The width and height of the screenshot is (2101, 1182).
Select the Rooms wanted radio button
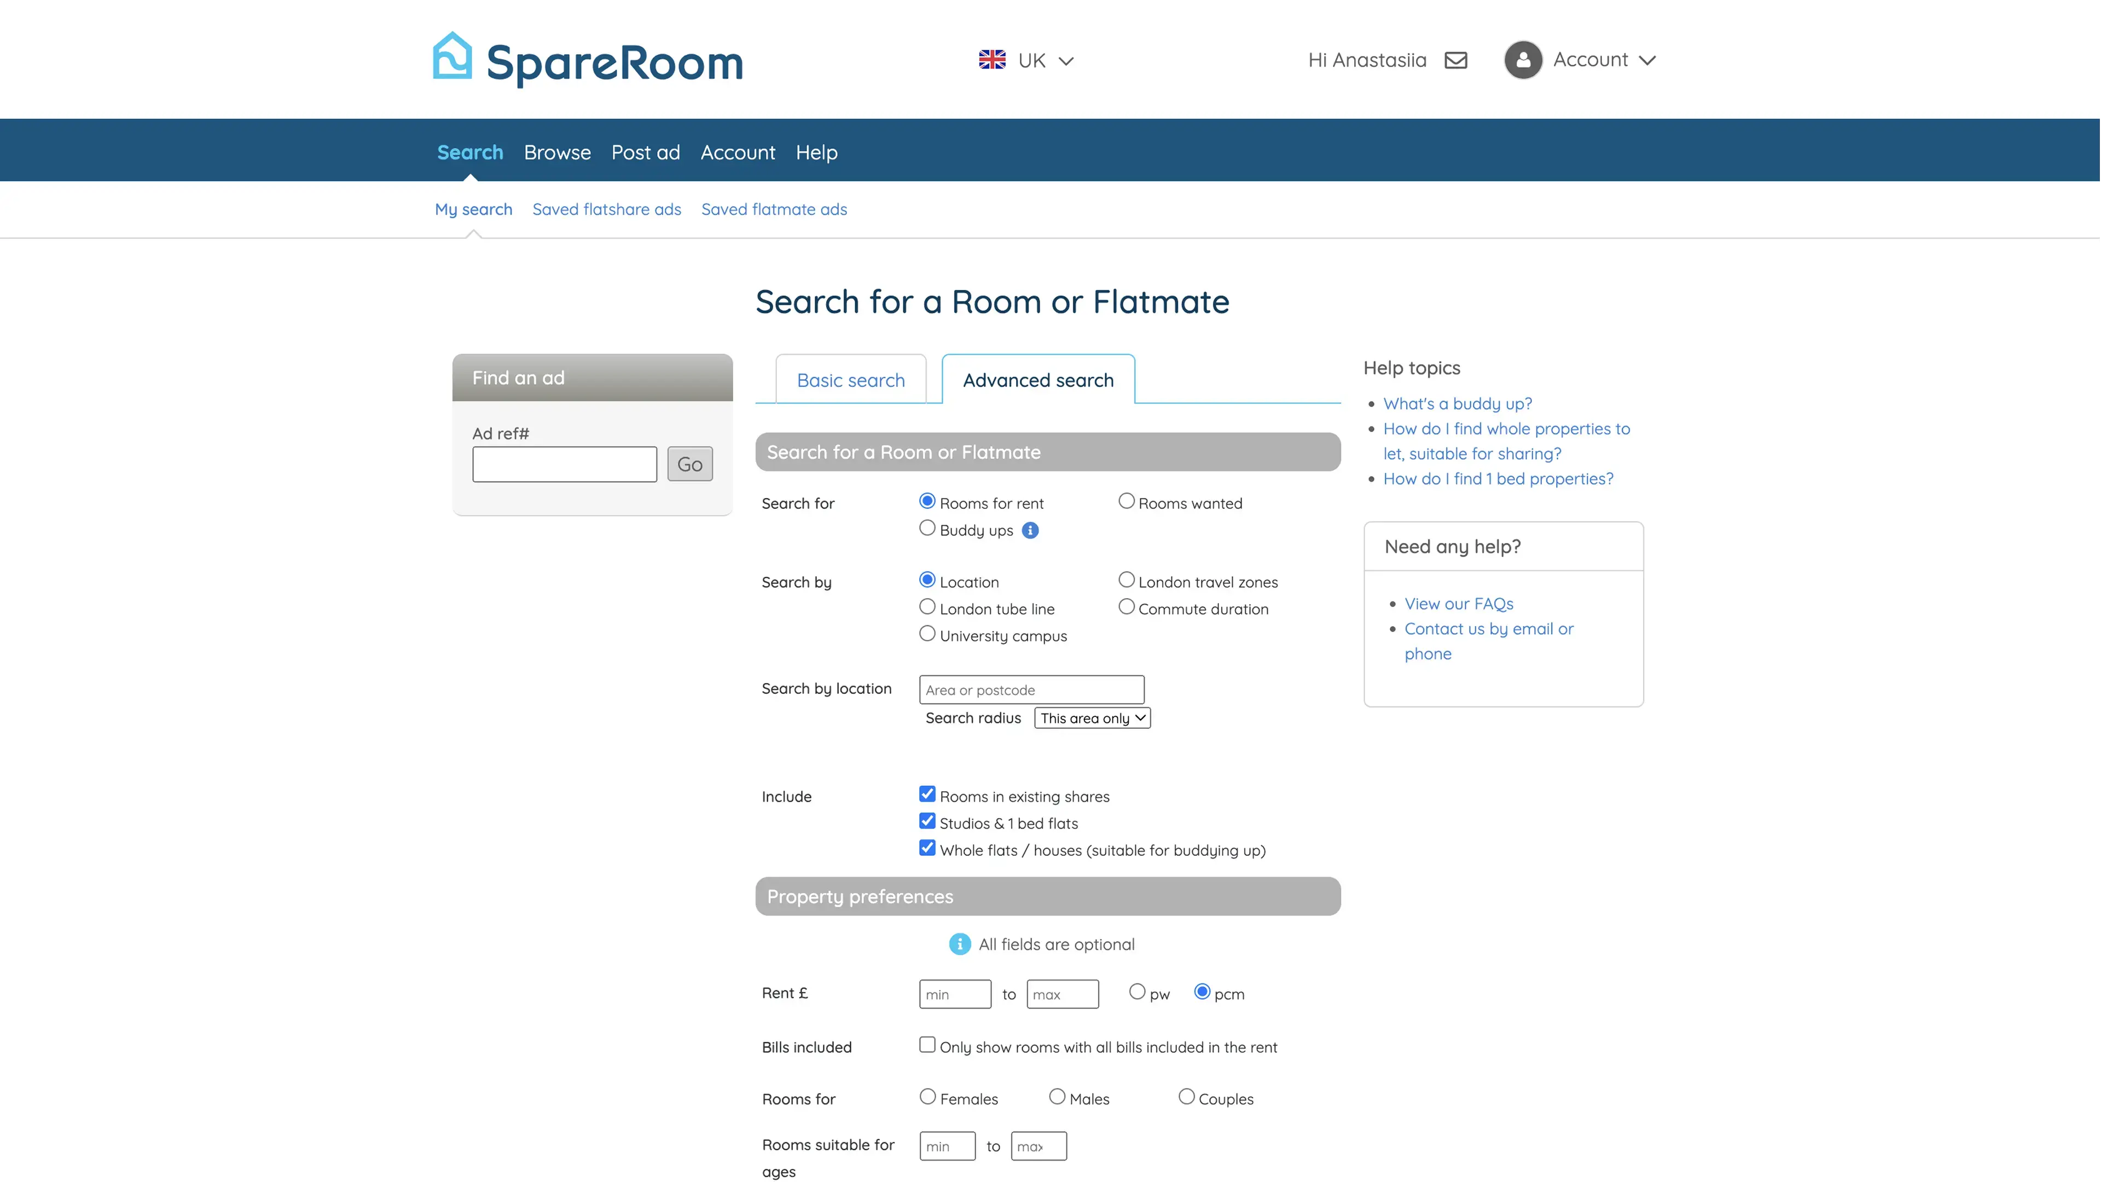[1127, 501]
